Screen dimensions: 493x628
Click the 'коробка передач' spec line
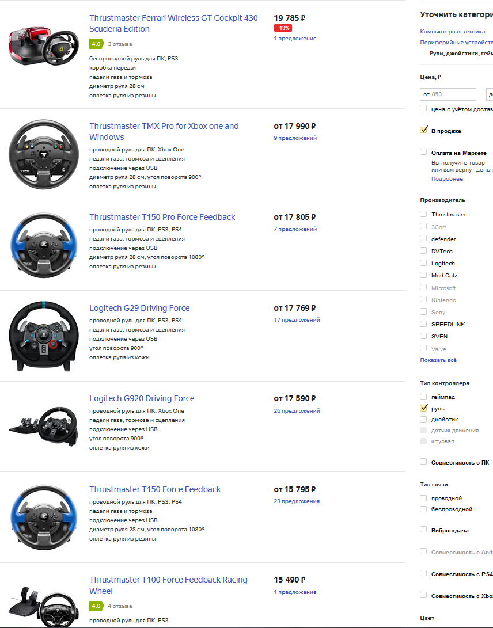tap(113, 68)
